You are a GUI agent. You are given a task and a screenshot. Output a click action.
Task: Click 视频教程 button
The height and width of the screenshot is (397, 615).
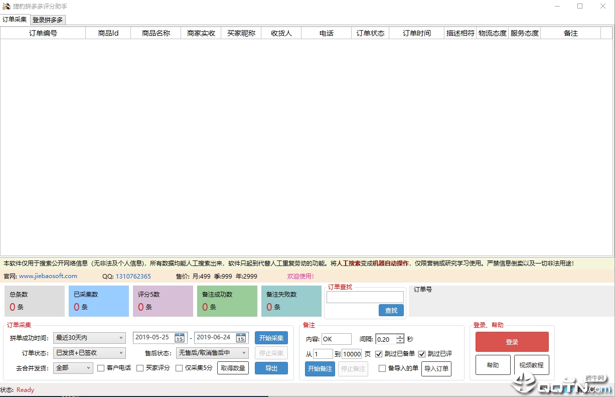[x=532, y=365]
